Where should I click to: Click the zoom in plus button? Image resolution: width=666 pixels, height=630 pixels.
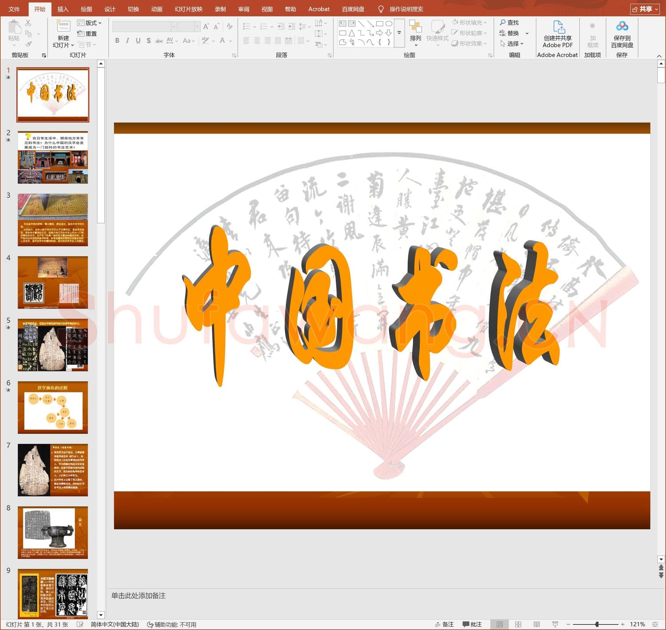click(622, 624)
